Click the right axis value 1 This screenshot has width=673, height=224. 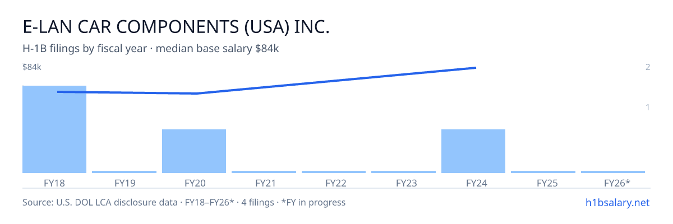pyautogui.click(x=648, y=107)
